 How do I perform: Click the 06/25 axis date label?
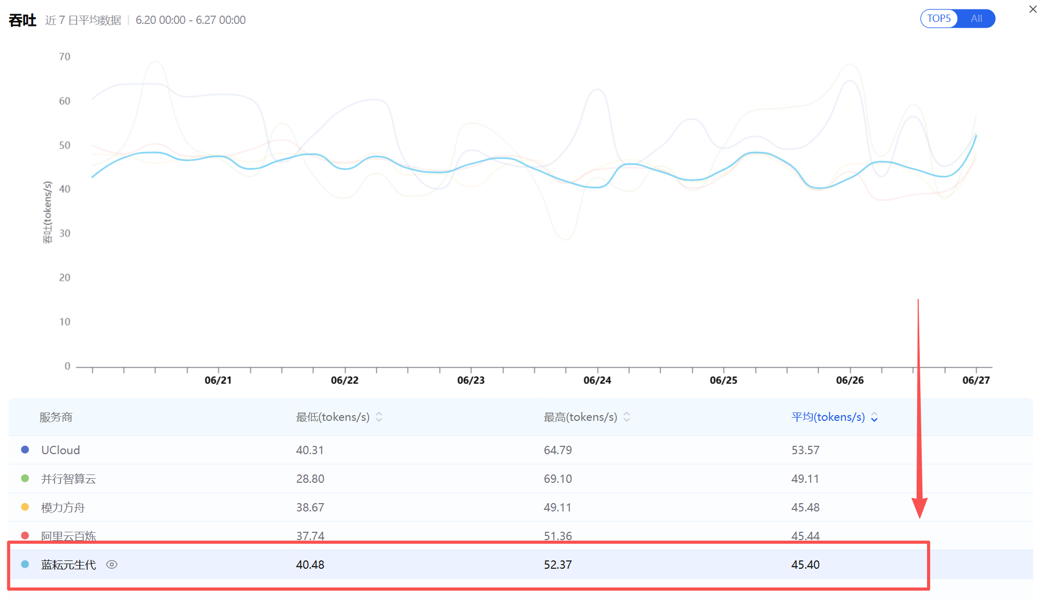(723, 380)
